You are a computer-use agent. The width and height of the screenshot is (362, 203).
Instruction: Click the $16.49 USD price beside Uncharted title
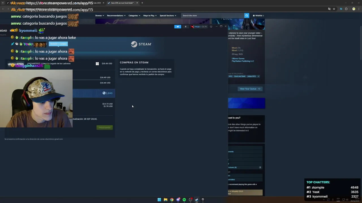click(107, 64)
